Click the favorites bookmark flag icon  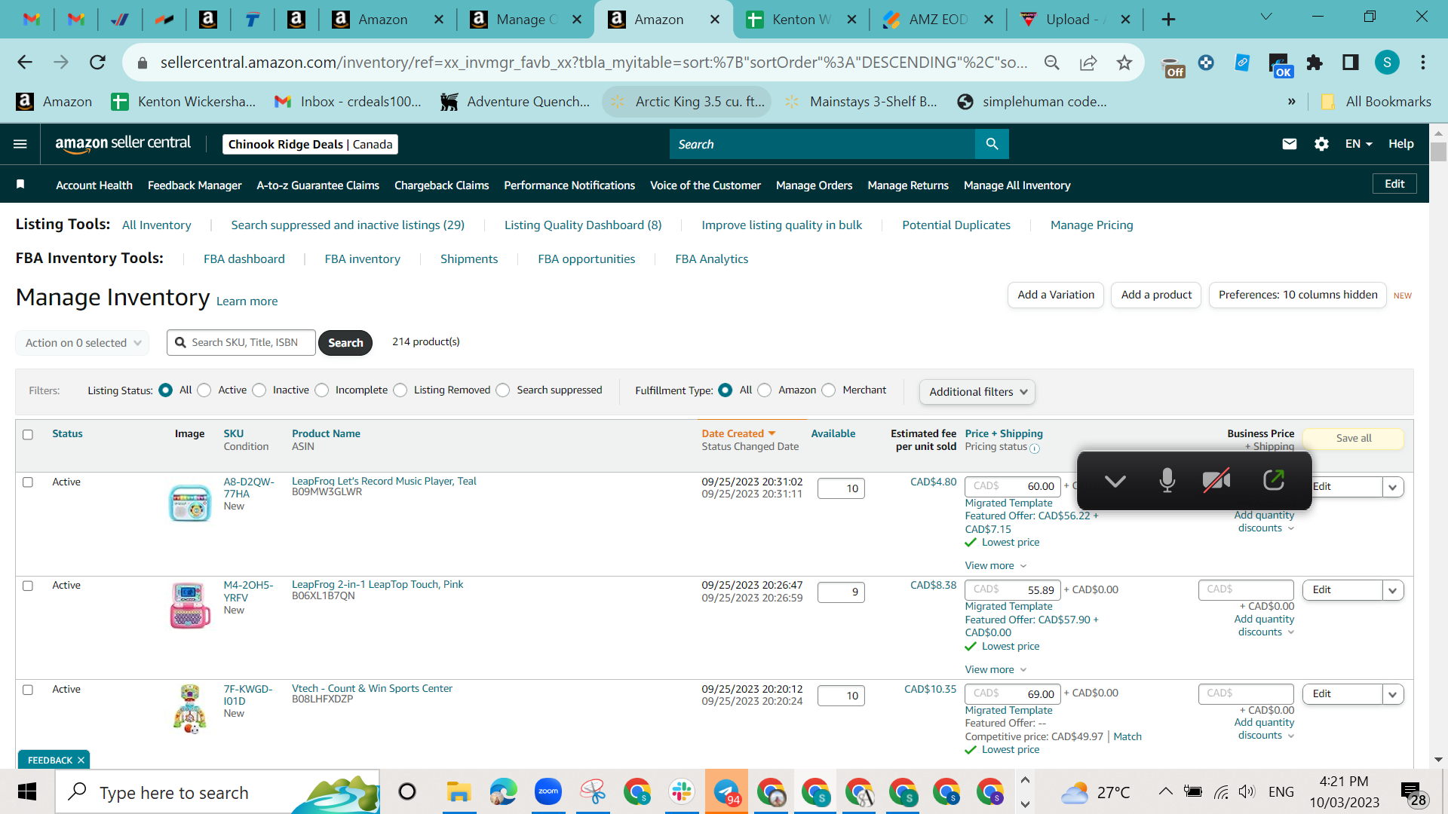pos(20,185)
